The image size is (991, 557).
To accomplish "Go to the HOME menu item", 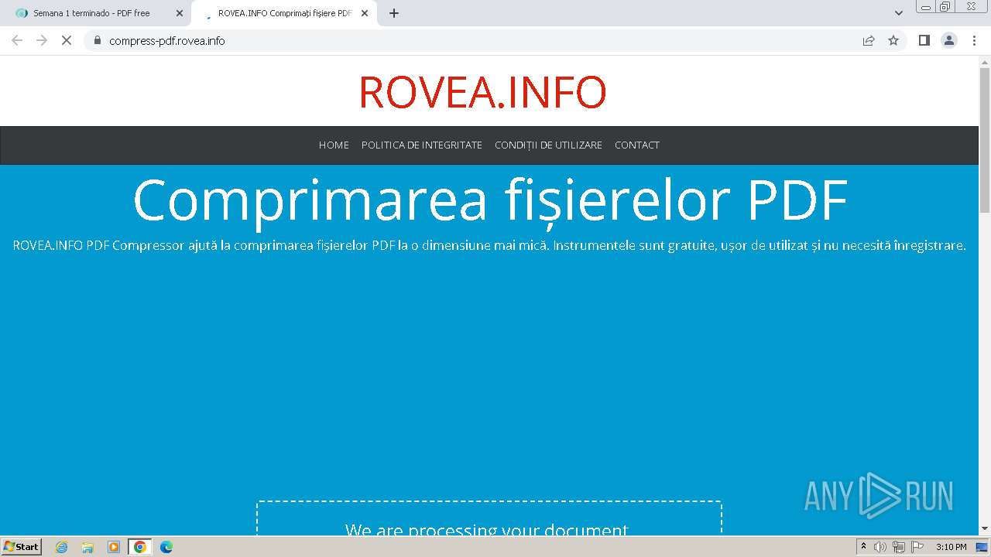I will (334, 145).
